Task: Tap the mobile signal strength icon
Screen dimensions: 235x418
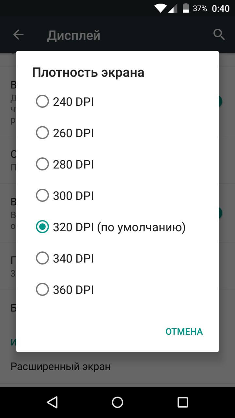Action: (172, 8)
